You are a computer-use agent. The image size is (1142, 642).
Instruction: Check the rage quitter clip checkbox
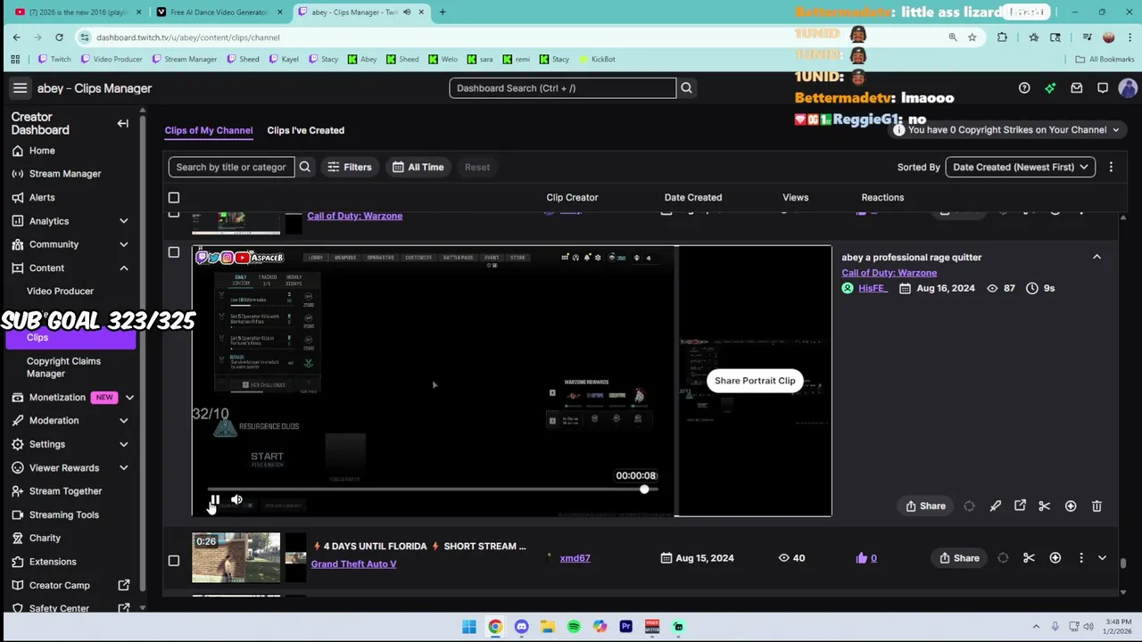pyautogui.click(x=174, y=252)
